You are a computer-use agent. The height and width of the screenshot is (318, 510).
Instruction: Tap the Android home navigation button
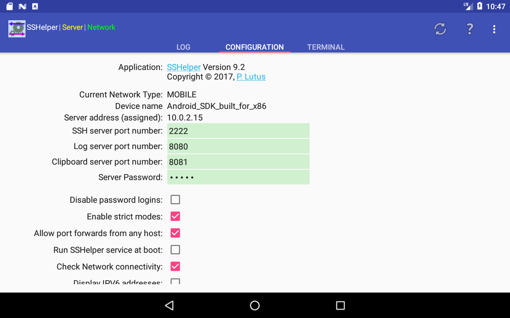pyautogui.click(x=255, y=305)
